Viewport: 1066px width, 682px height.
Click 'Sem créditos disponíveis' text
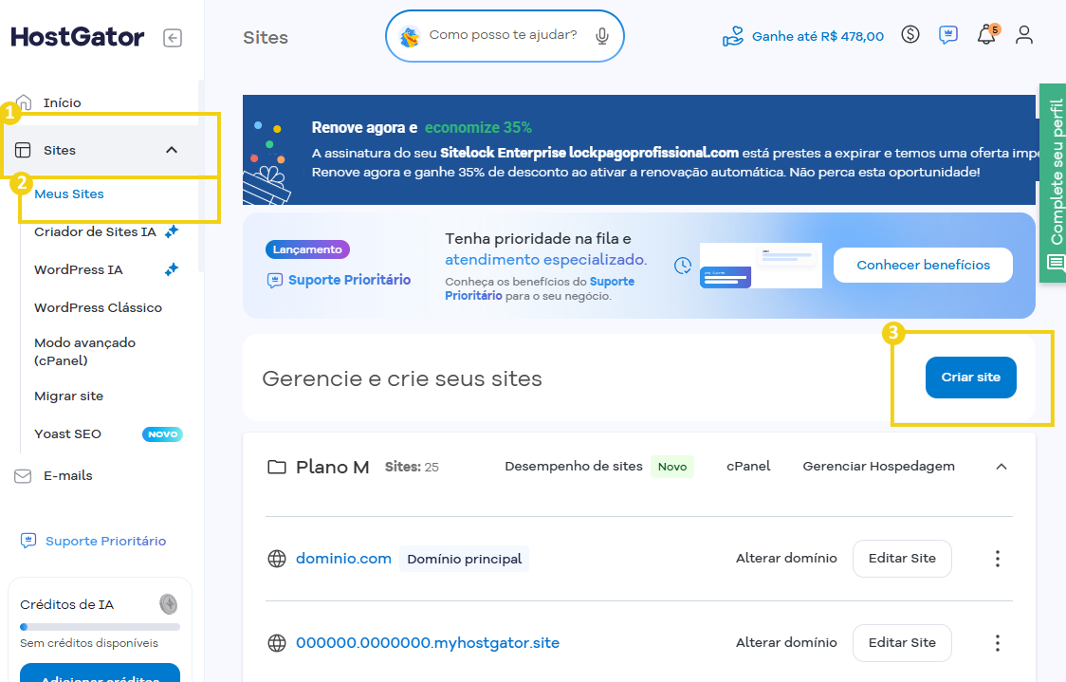pos(89,643)
